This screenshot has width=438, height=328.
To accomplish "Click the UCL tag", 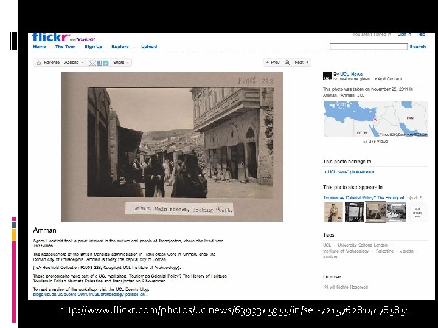I will [327, 245].
